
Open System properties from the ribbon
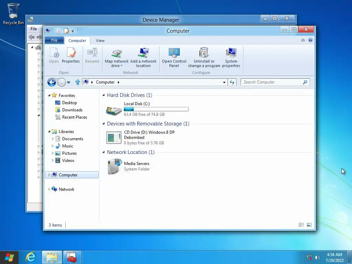[x=231, y=57]
